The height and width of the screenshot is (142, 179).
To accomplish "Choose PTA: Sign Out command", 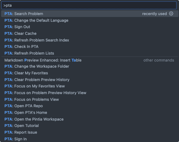I will pyautogui.click(x=90, y=27).
